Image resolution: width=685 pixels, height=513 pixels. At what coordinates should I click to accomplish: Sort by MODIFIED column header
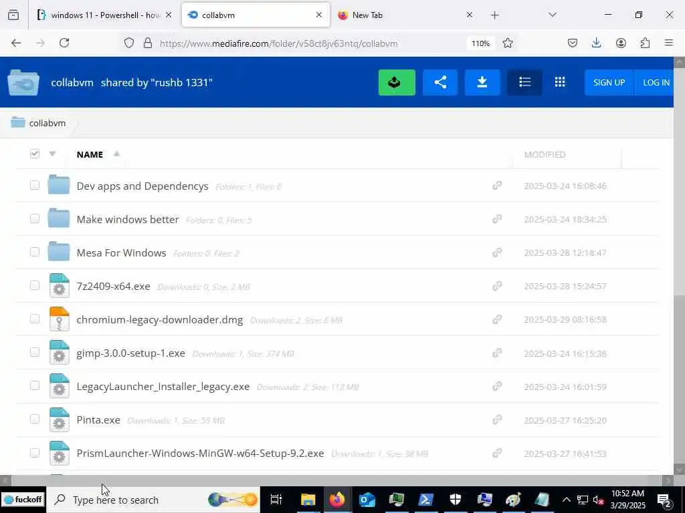click(x=545, y=155)
